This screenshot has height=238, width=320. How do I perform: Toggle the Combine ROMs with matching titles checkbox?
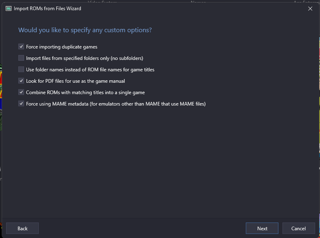21,93
